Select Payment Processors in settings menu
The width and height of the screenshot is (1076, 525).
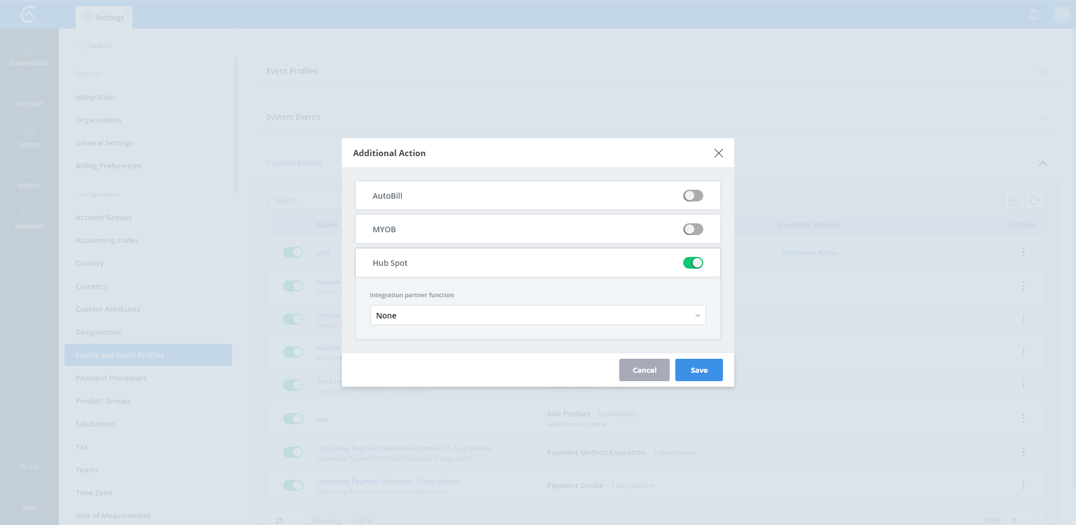click(111, 378)
